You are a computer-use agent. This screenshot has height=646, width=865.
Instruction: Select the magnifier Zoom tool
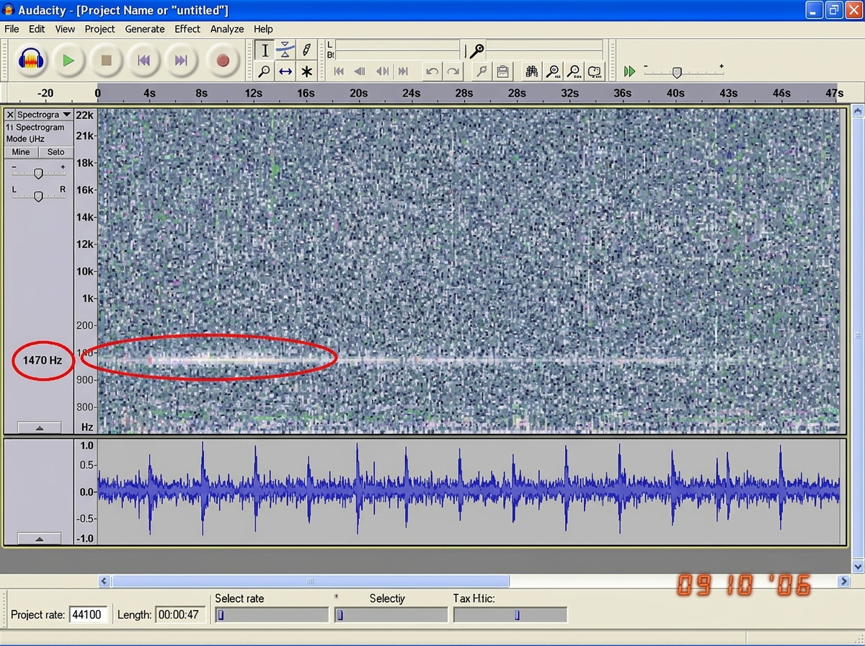point(265,71)
